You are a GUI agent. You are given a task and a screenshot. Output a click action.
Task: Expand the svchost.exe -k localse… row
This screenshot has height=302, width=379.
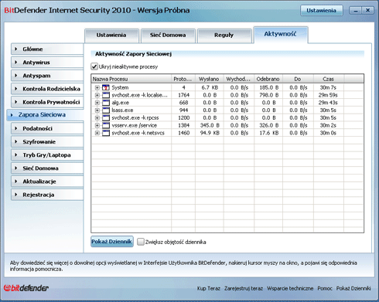tap(97, 95)
